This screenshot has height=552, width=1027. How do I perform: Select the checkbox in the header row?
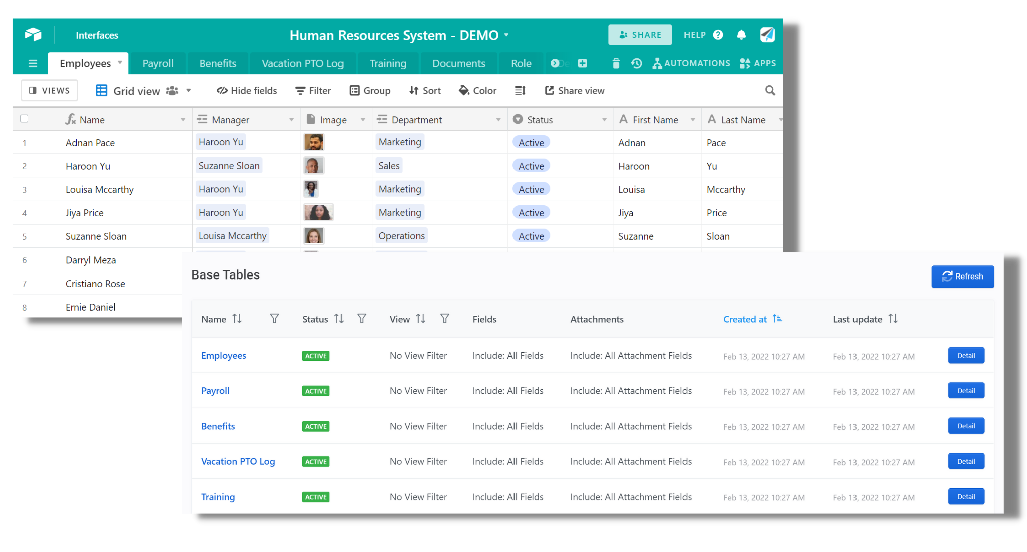click(x=24, y=118)
